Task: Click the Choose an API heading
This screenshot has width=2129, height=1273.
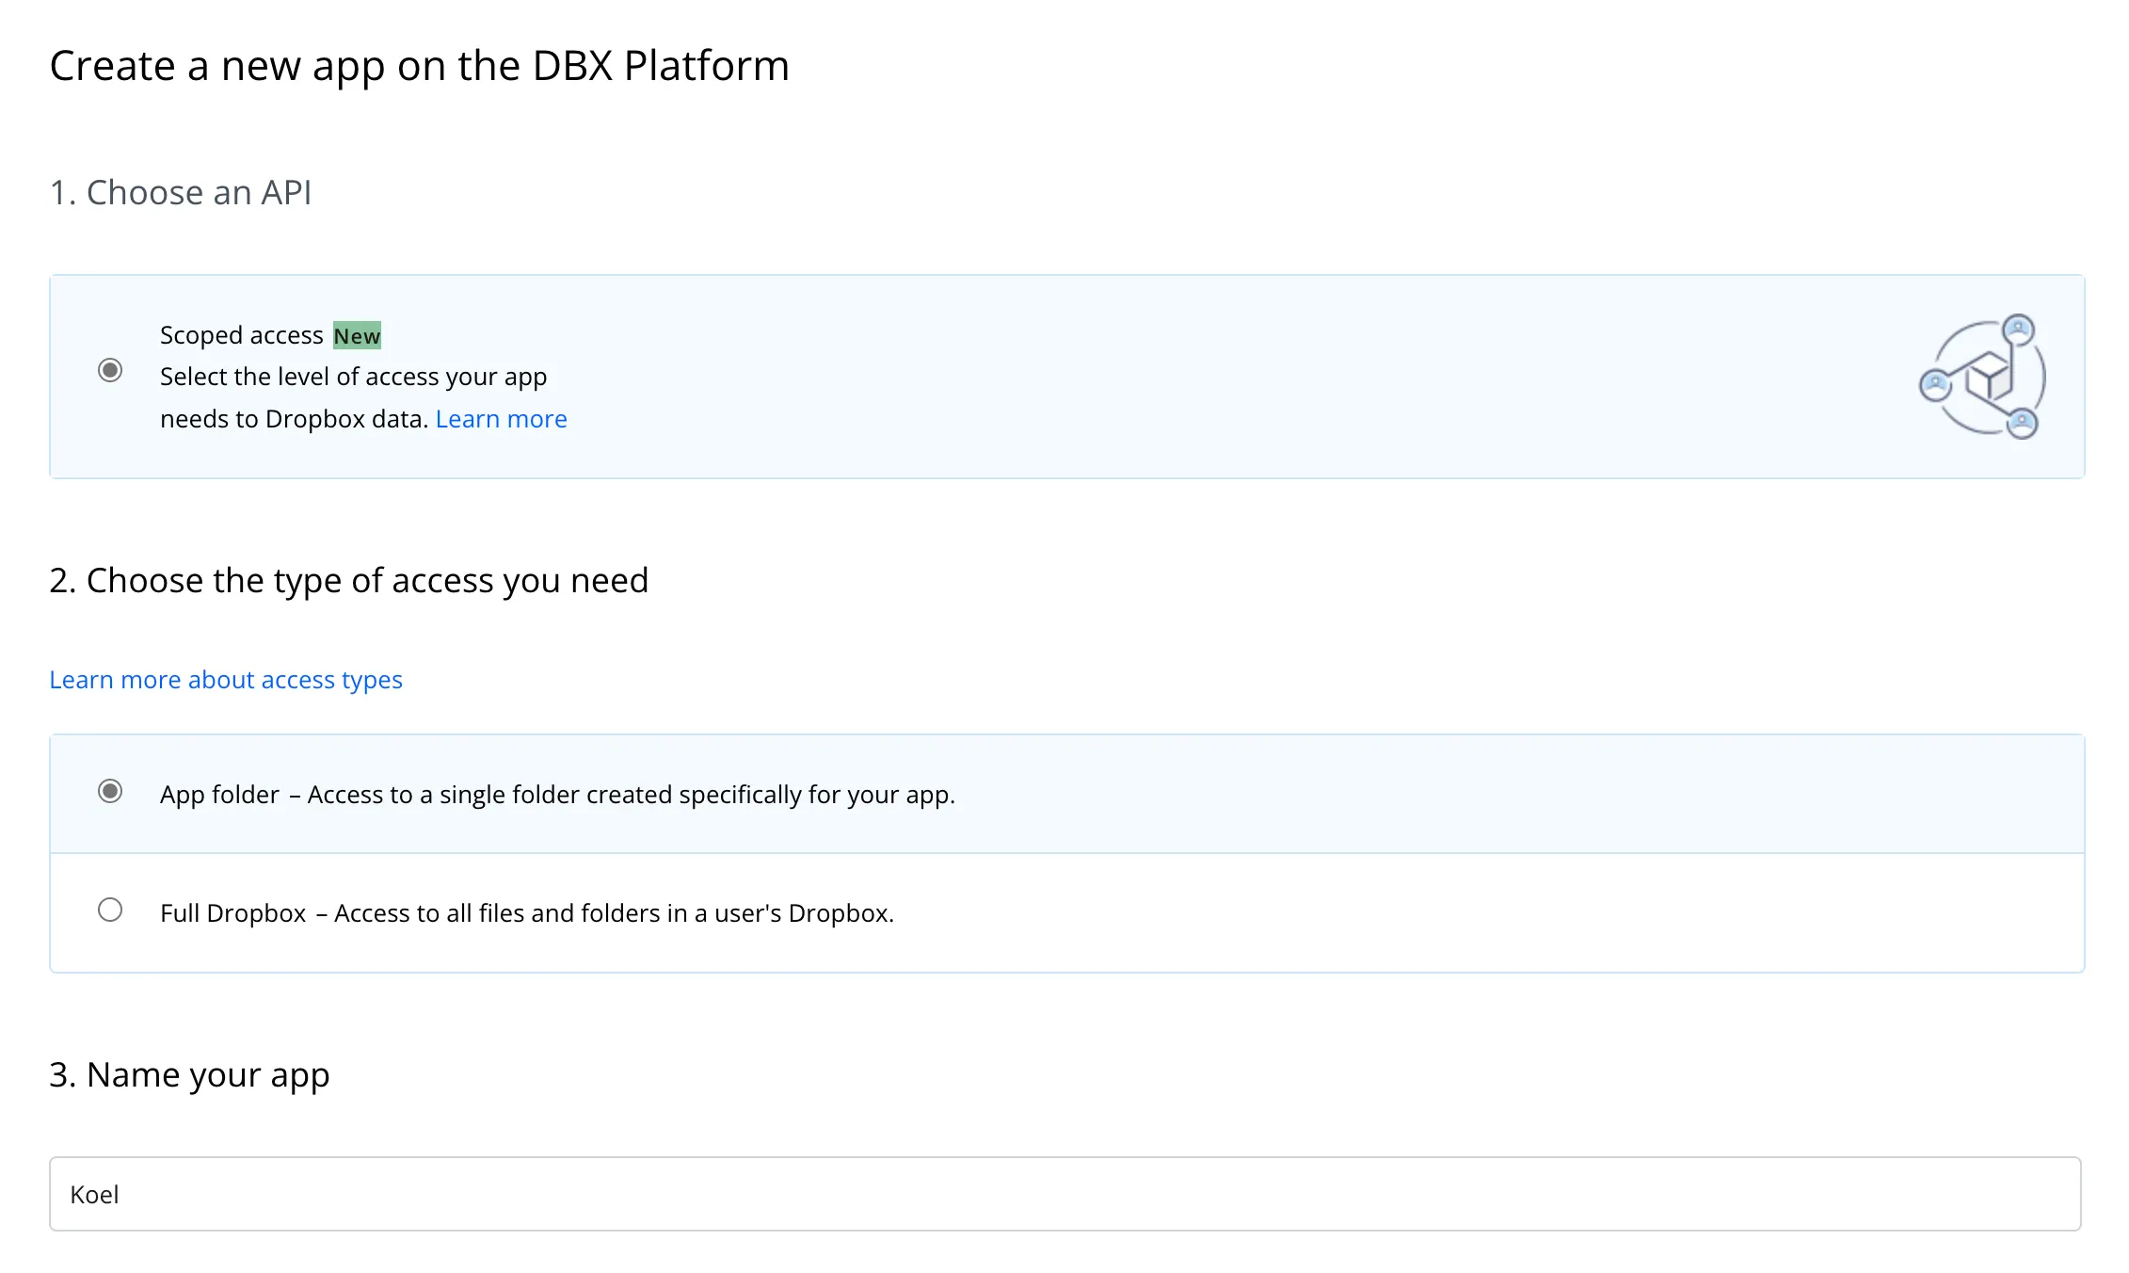Action: pos(181,193)
